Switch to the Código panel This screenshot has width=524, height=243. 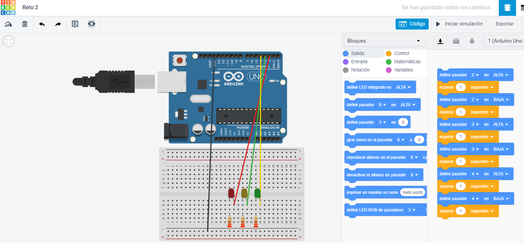coord(412,24)
